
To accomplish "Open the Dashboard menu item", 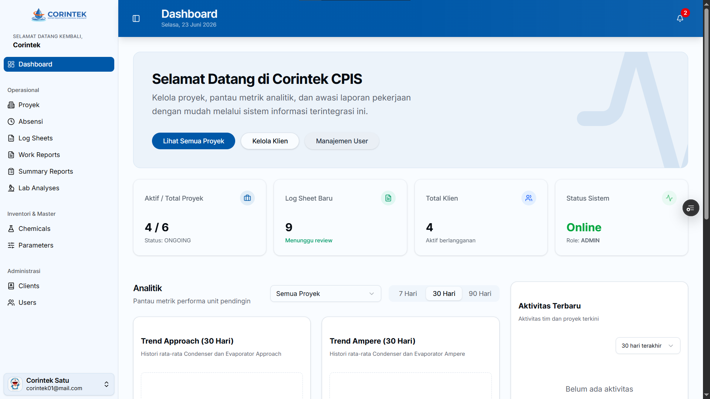I will tap(59, 64).
